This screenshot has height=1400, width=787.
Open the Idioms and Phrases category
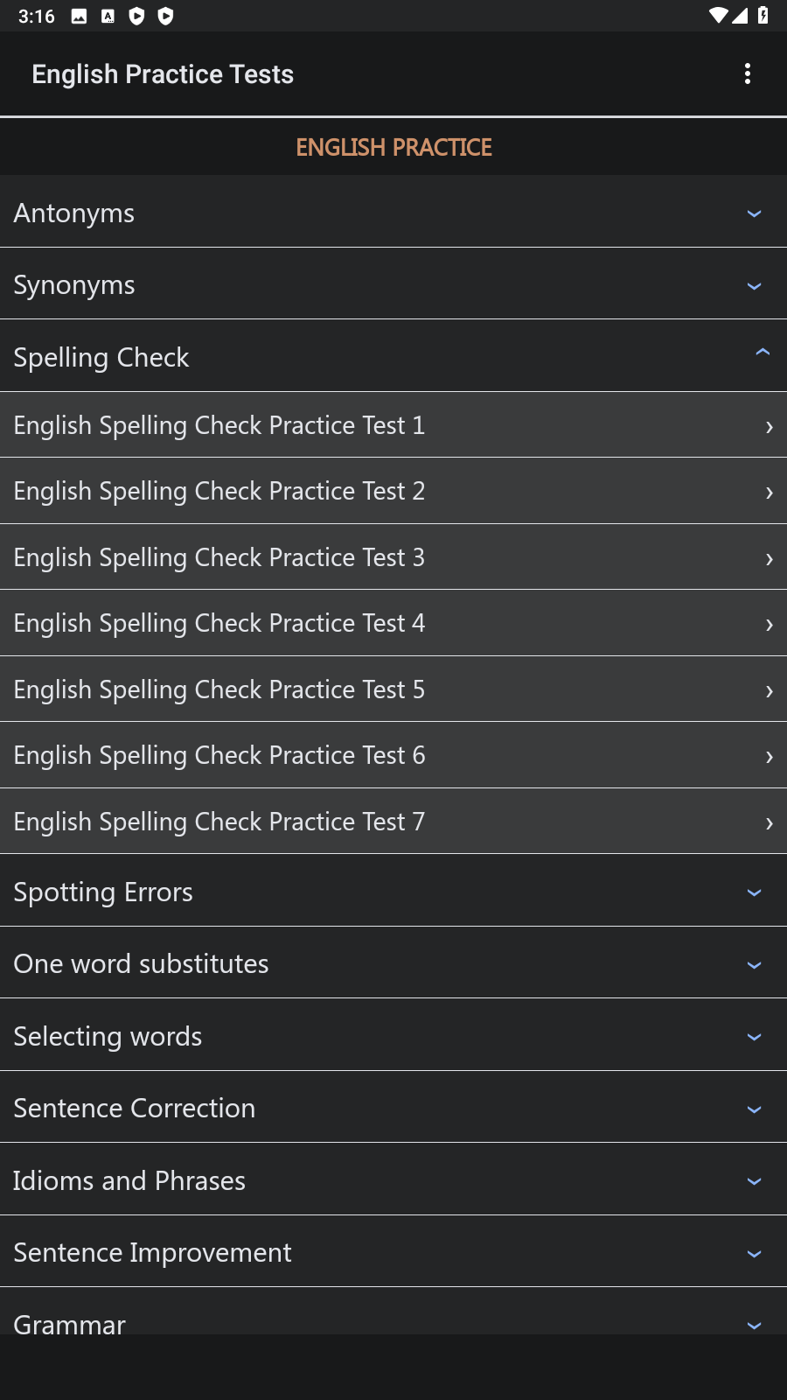pyautogui.click(x=393, y=1180)
